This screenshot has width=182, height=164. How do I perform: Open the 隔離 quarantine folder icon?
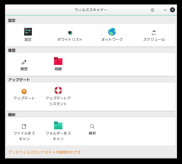58,61
